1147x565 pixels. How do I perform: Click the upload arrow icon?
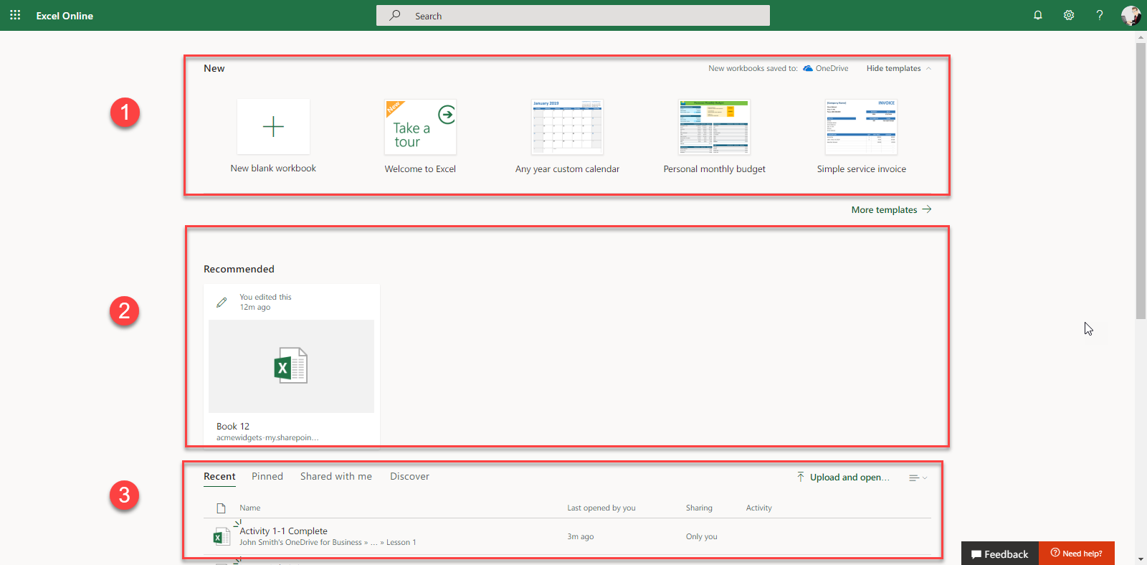click(801, 477)
